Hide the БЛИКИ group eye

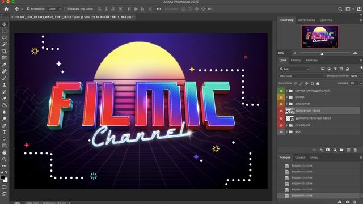pyautogui.click(x=281, y=97)
